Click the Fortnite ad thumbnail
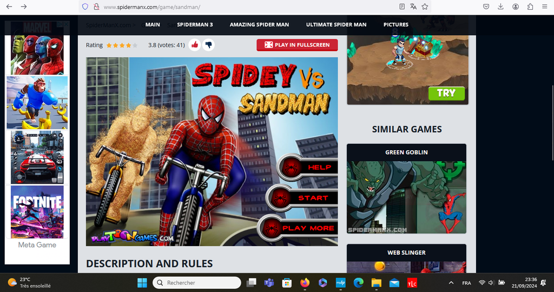The width and height of the screenshot is (554, 292). pos(37,212)
